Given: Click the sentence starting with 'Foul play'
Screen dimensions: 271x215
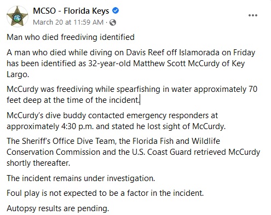Looking at the screenshot, I should [105, 193].
